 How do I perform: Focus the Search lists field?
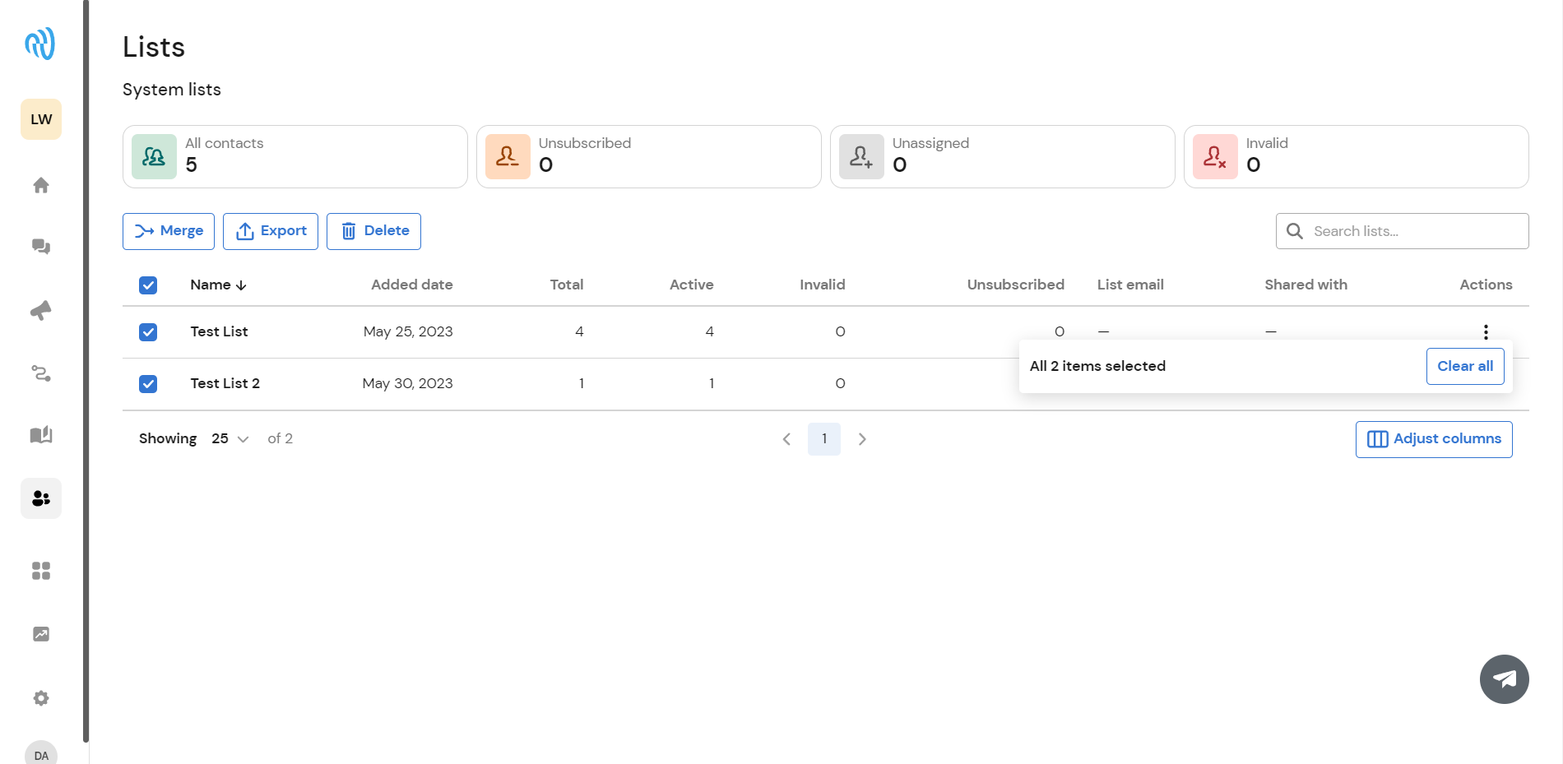(x=1403, y=231)
